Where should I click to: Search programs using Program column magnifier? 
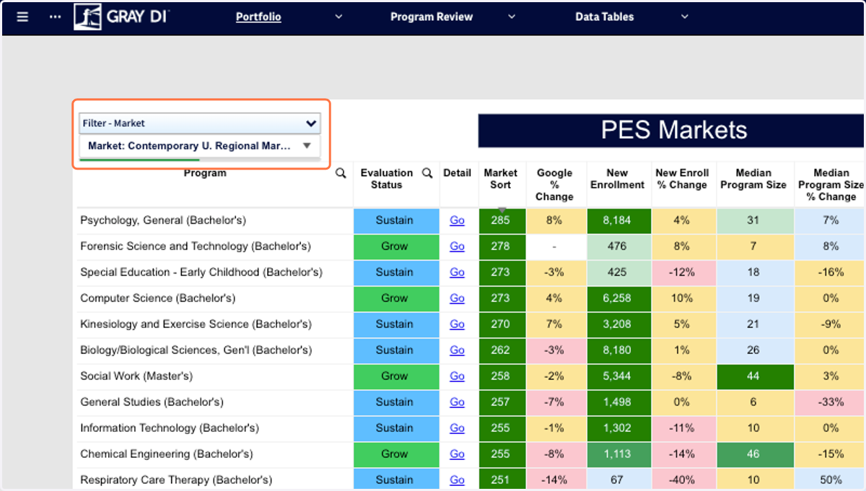[341, 173]
